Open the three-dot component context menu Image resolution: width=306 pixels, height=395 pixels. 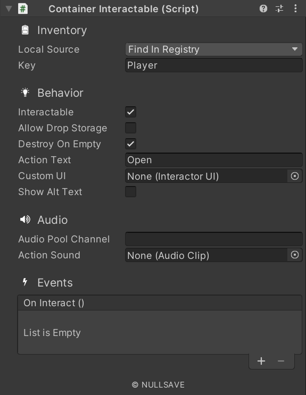[x=295, y=9]
